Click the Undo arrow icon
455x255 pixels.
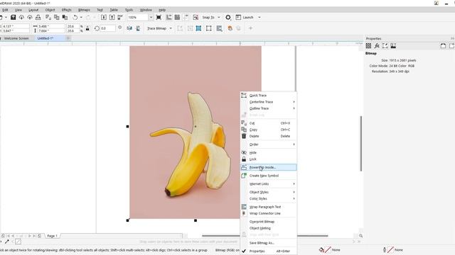tap(75, 17)
